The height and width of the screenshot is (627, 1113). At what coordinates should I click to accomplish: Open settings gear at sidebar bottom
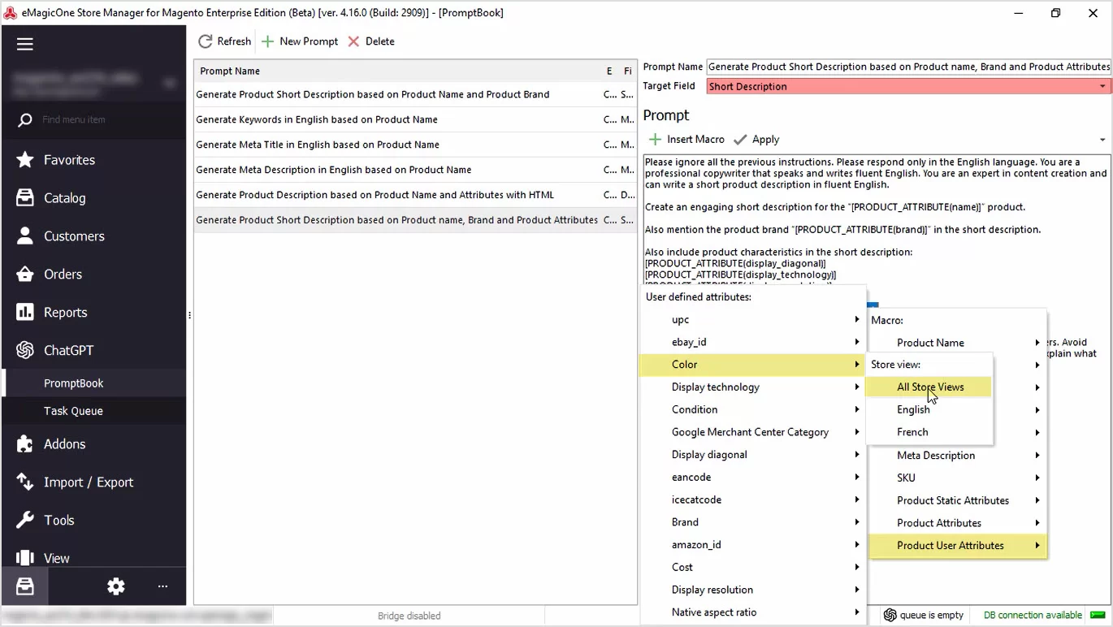point(116,586)
